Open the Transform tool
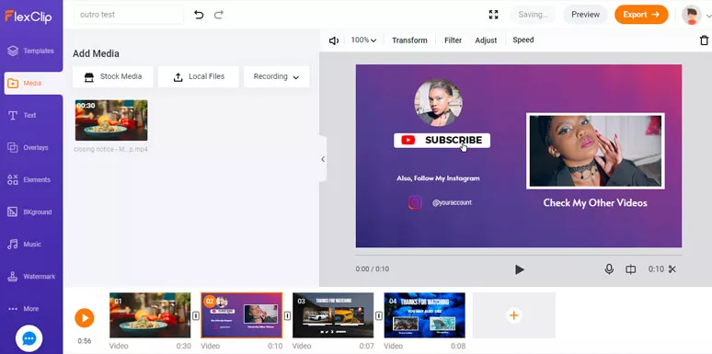Image resolution: width=712 pixels, height=354 pixels. [x=409, y=40]
